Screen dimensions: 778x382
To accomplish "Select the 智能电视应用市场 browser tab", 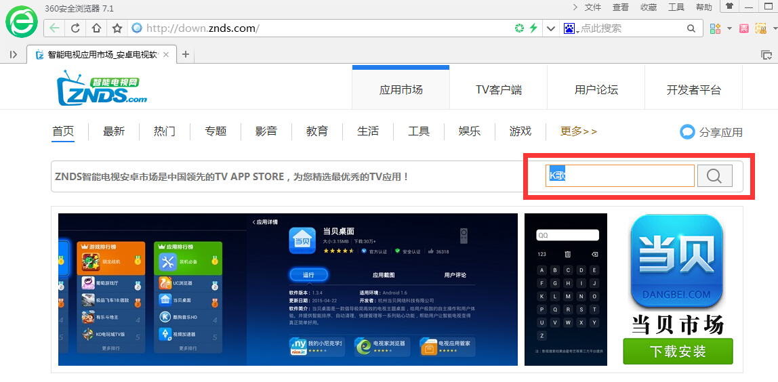I will (x=102, y=55).
